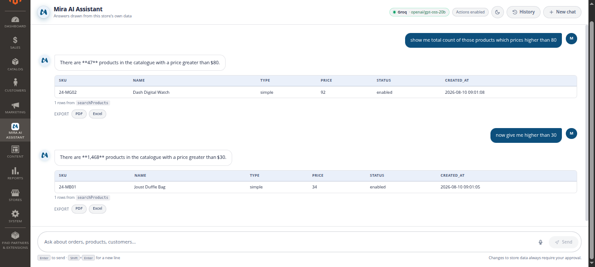
Task: Click the Mira avatar beside the 1,468 products answer
Action: click(44, 155)
